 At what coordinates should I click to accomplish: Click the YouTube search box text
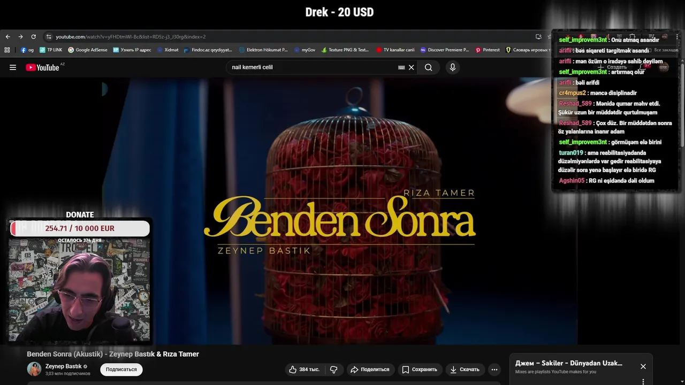252,67
